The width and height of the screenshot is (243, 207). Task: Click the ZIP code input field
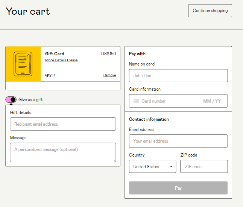(x=204, y=166)
